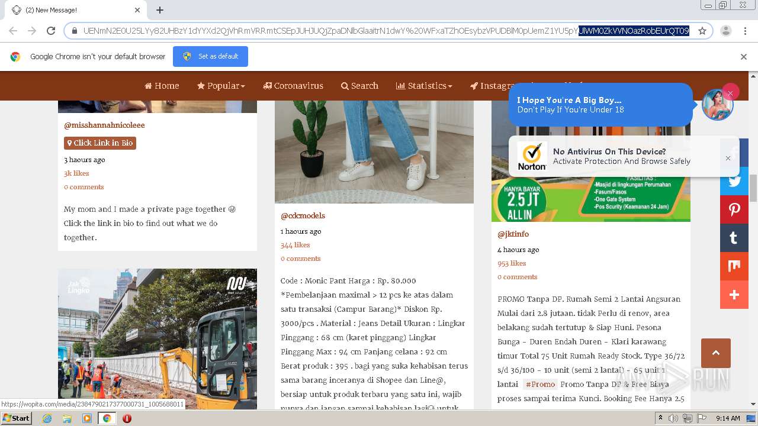Open the Chrome three-dot menu
Screen dimensions: 758x426
click(x=744, y=31)
